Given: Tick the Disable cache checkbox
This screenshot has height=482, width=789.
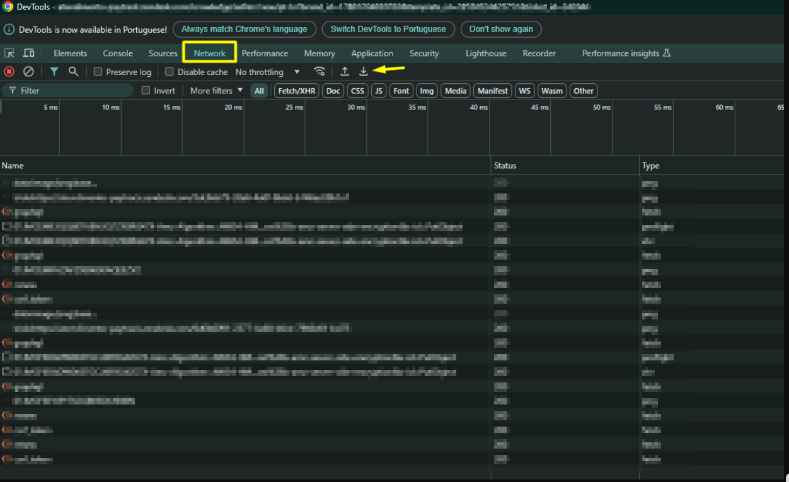Looking at the screenshot, I should pos(170,72).
